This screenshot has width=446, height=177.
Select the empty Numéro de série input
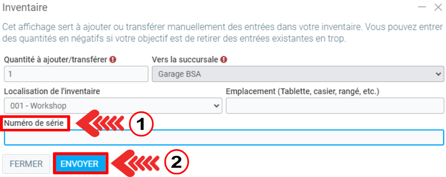(224, 137)
